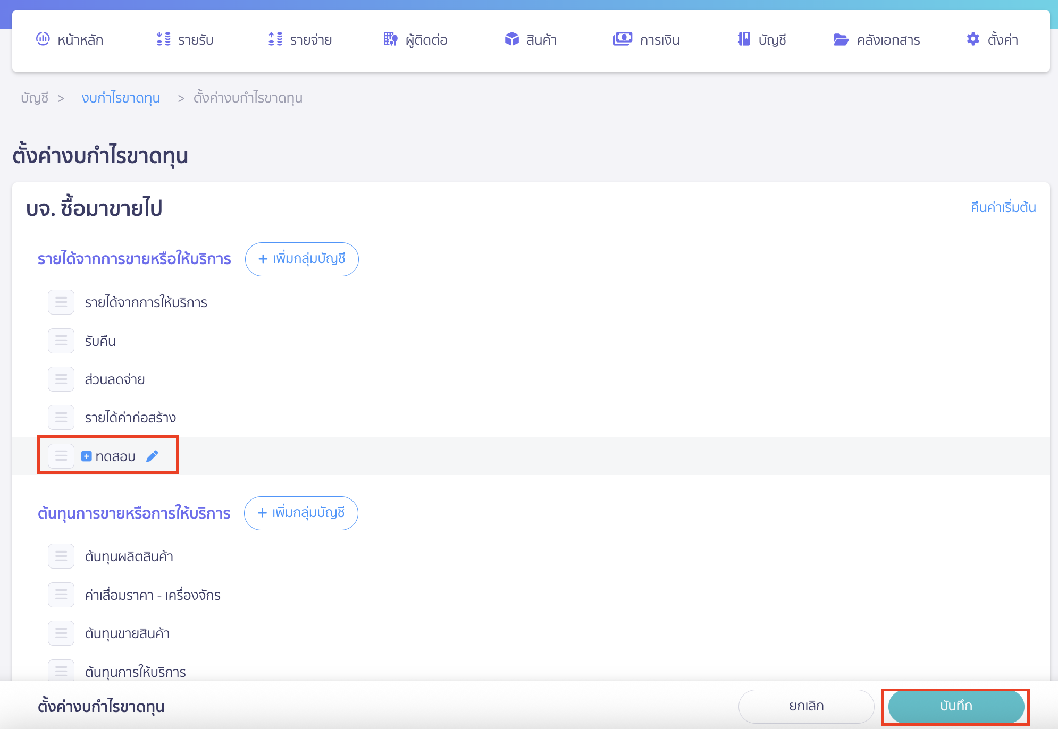Select the รายได้ค่าก่อสร้าง list item

point(131,418)
